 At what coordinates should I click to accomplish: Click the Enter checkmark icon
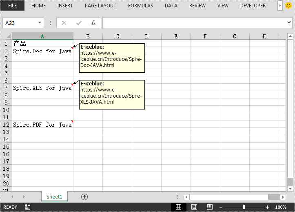click(79, 23)
